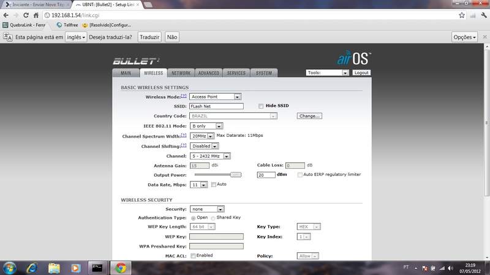Switch to the SERVICES tab

tap(236, 73)
